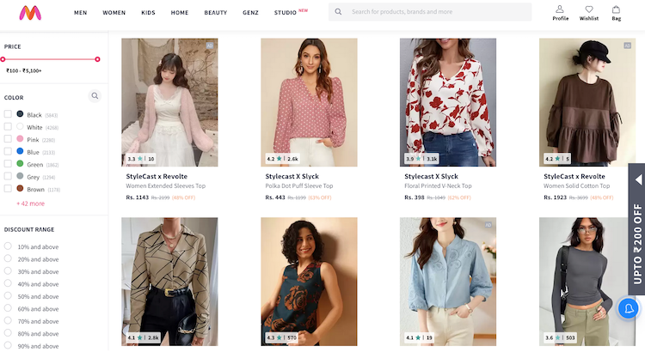
Task: Select 60% and above discount
Action: pyautogui.click(x=8, y=308)
